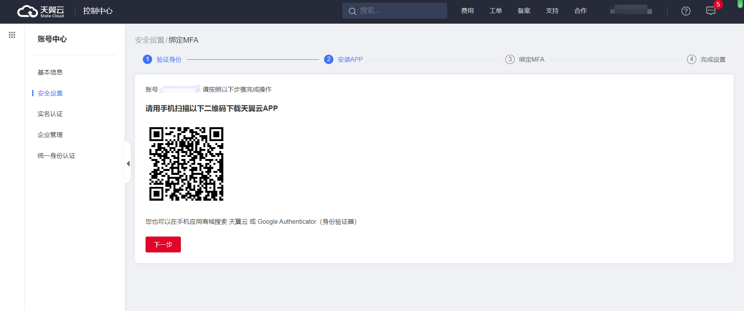The image size is (744, 311).
Task: Click the 安装APP step label
Action: pos(350,59)
